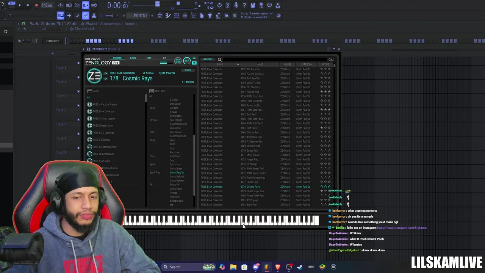
Task: Open the instagram.com/lilskamx link in chat
Action: (402, 228)
